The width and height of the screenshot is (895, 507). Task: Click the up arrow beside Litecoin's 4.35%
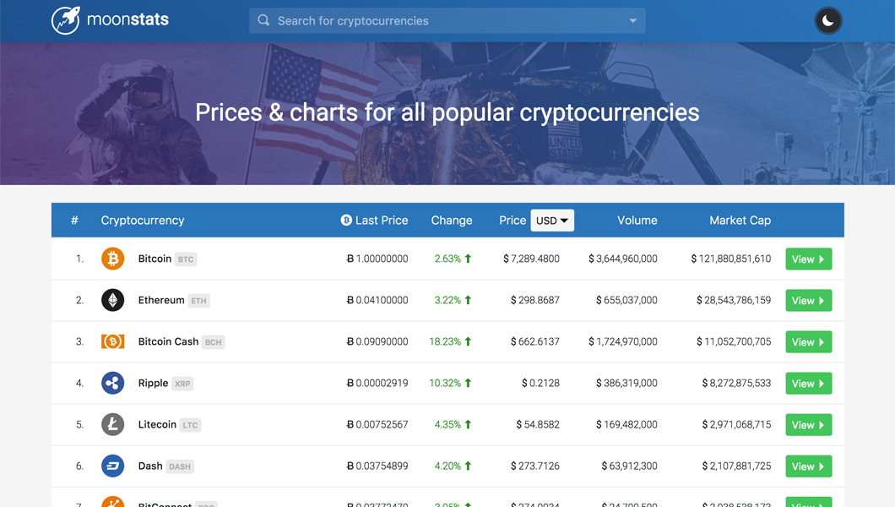coord(468,425)
